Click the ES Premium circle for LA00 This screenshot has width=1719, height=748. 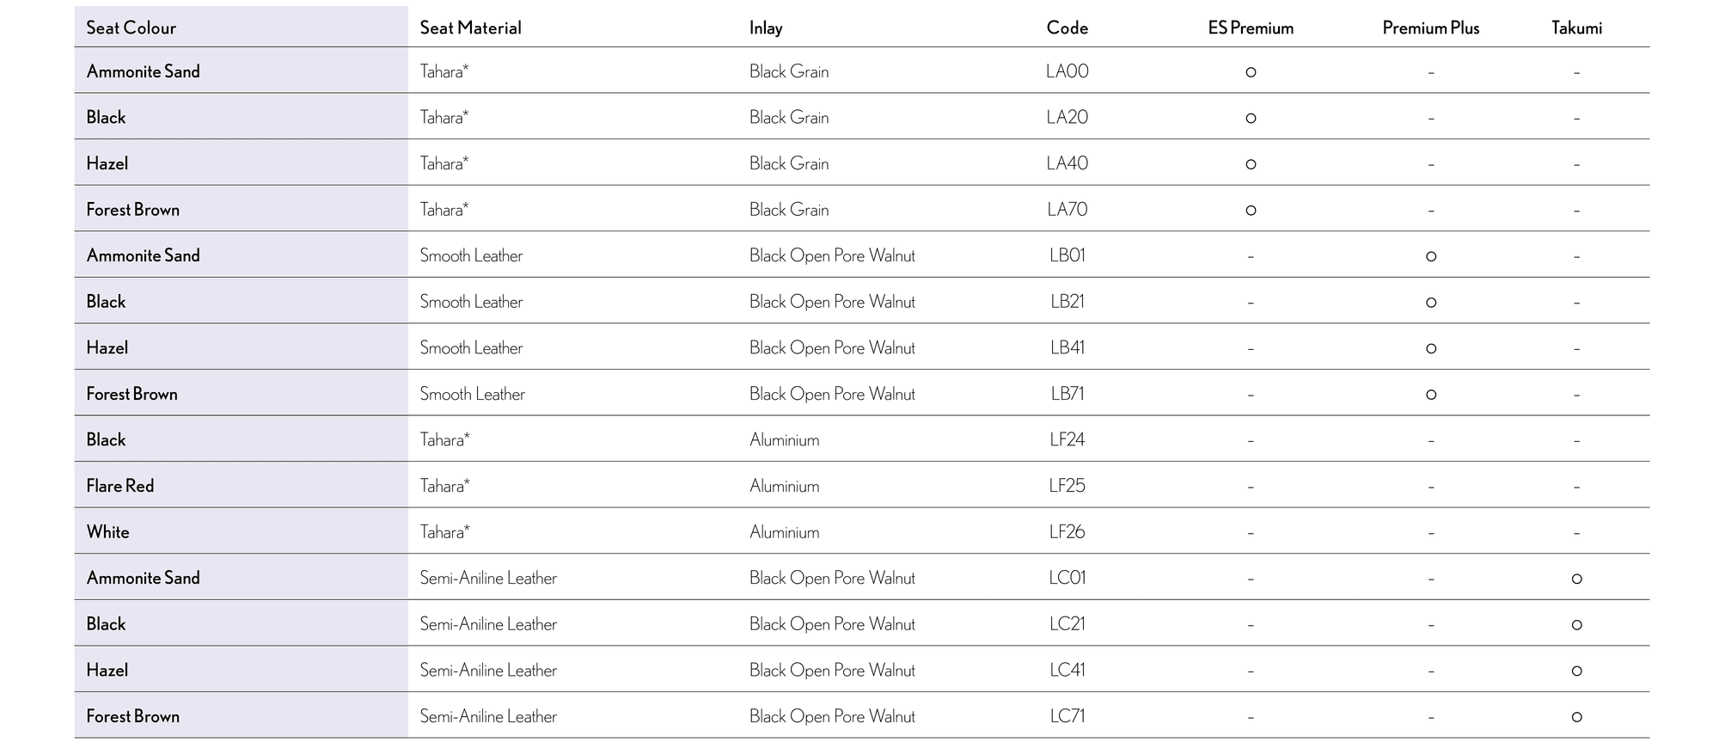pyautogui.click(x=1251, y=72)
